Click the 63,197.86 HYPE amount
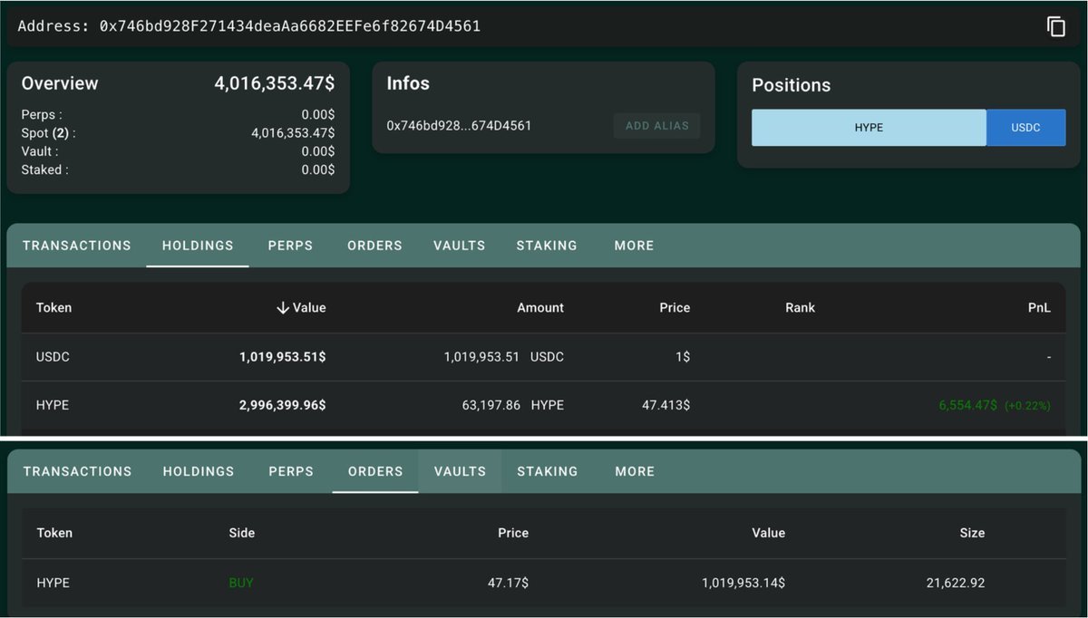 tap(512, 405)
